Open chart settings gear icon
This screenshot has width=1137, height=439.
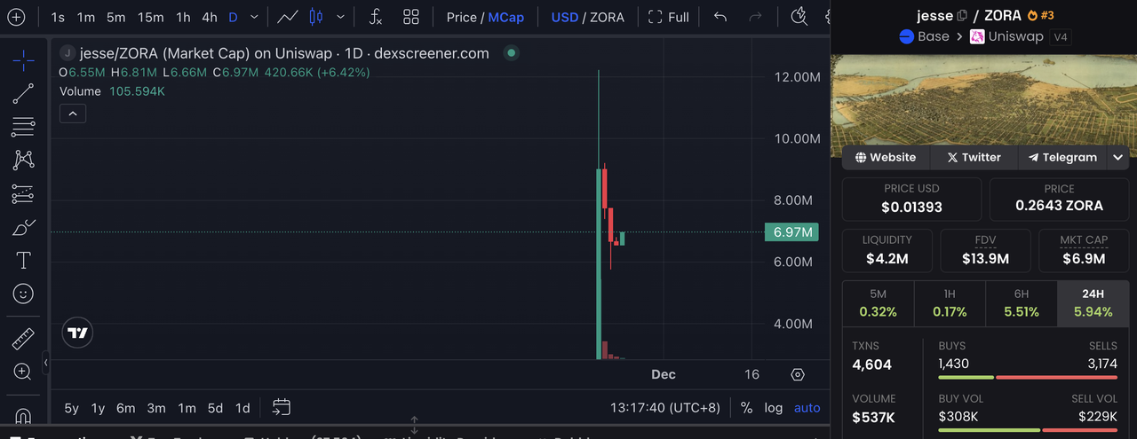[x=798, y=374]
